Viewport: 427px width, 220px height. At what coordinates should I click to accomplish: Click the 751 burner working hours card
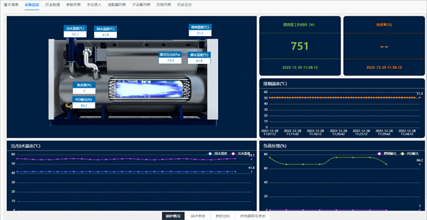[300, 46]
